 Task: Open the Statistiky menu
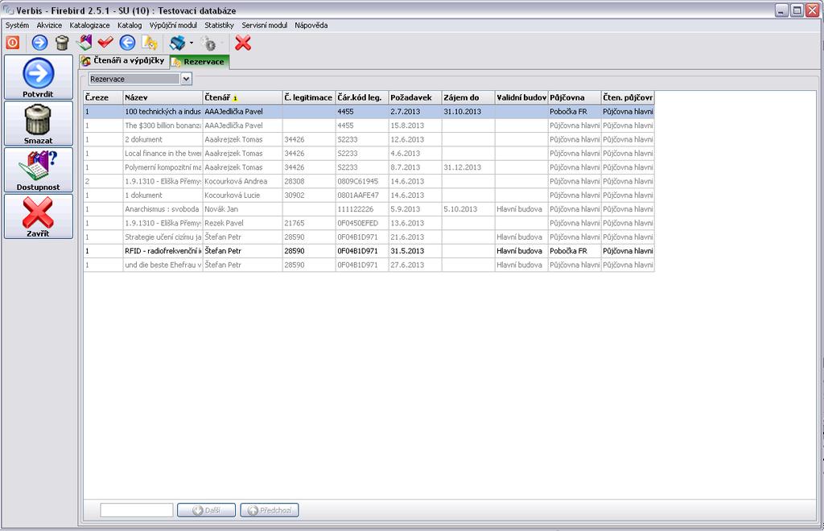[x=219, y=25]
